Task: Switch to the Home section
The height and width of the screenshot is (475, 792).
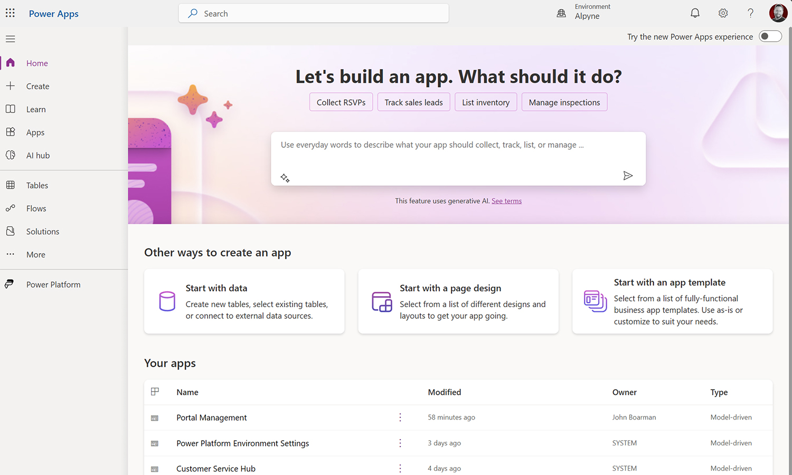Action: click(36, 63)
